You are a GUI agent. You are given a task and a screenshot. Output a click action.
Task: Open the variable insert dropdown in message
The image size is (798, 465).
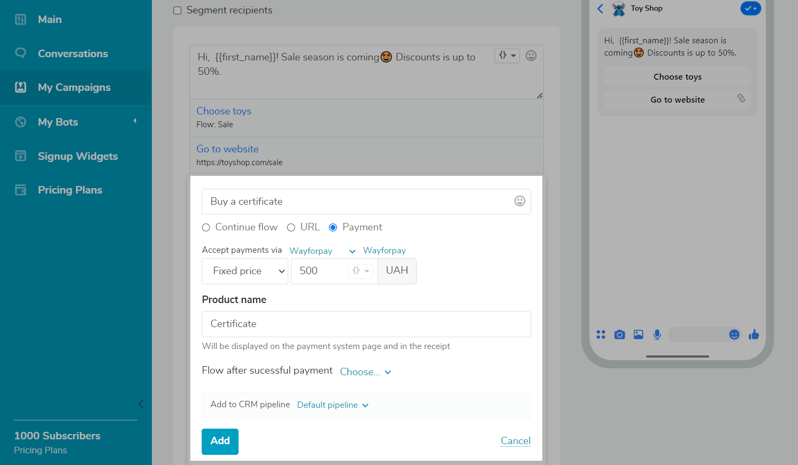(x=507, y=56)
